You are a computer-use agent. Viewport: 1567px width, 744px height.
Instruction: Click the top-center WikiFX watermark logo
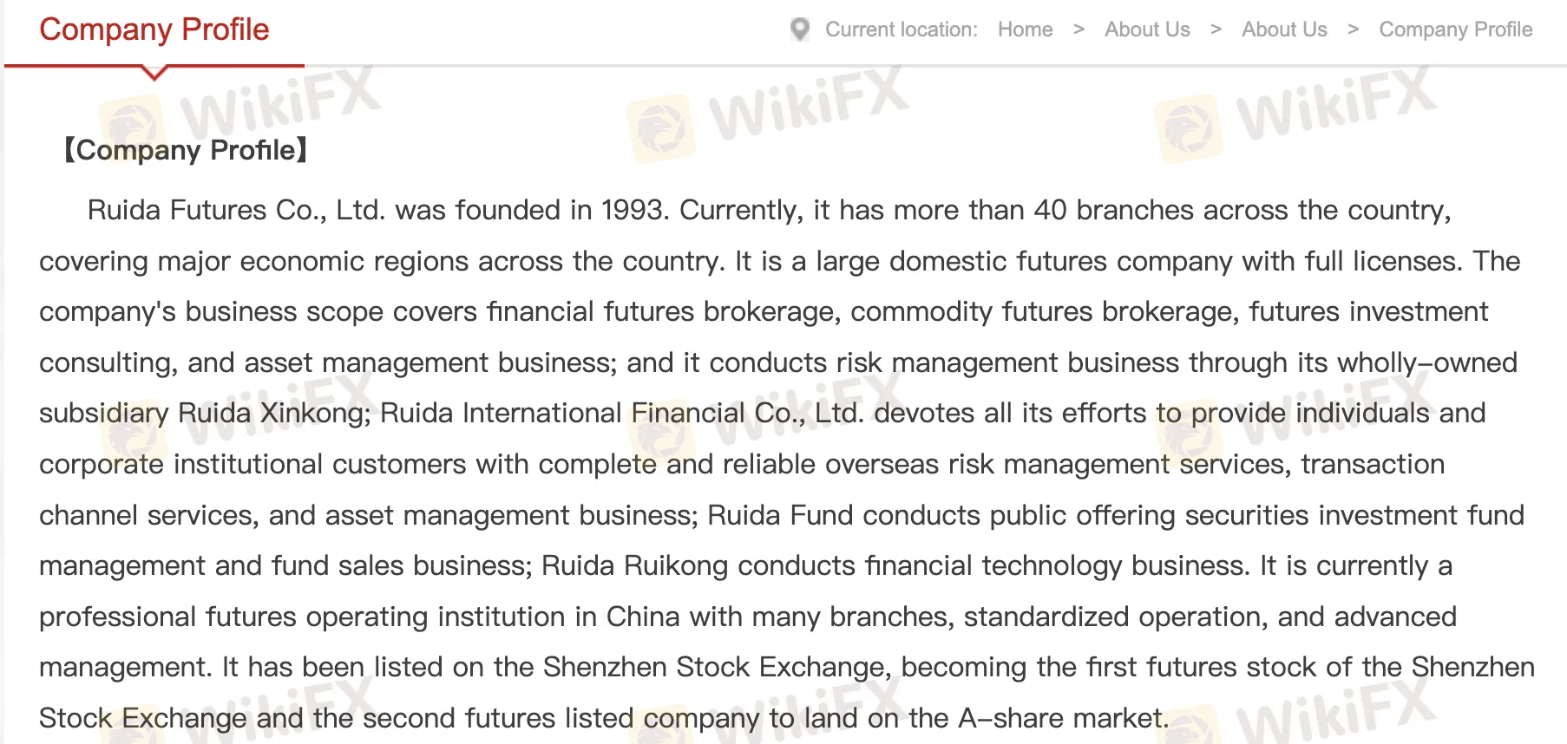(x=661, y=128)
